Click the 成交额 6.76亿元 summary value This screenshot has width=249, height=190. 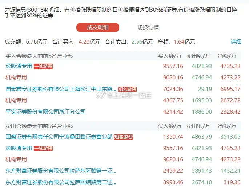[x=37, y=42]
